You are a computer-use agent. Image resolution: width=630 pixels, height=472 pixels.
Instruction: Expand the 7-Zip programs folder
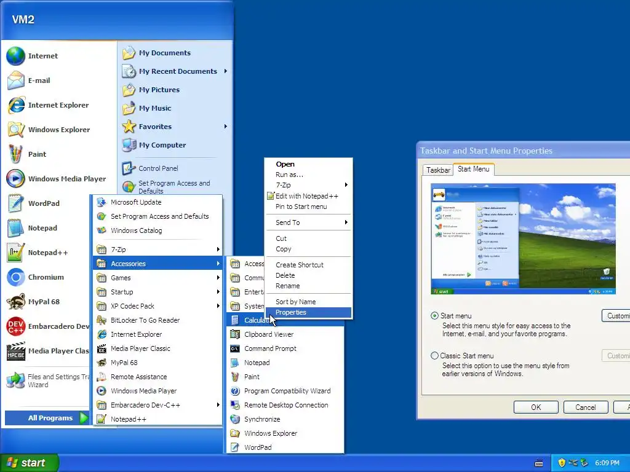tap(157, 250)
